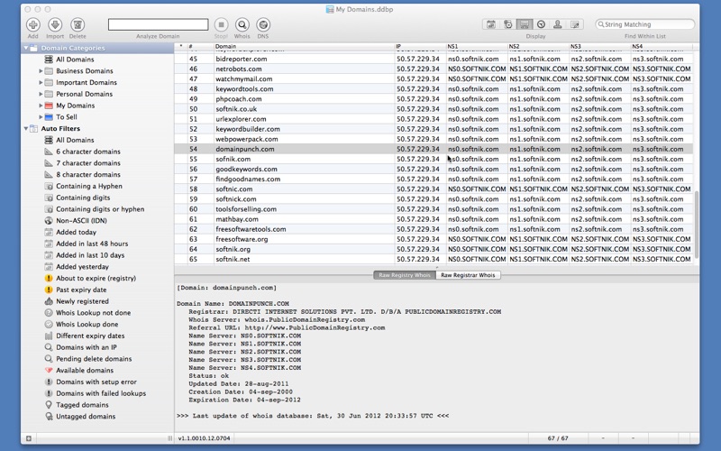
Task: Click the DNS lookup toolbar icon
Action: [263, 25]
